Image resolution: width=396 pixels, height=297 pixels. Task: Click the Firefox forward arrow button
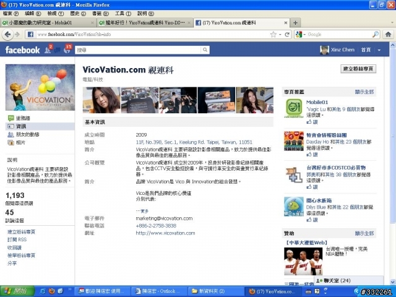pos(17,35)
